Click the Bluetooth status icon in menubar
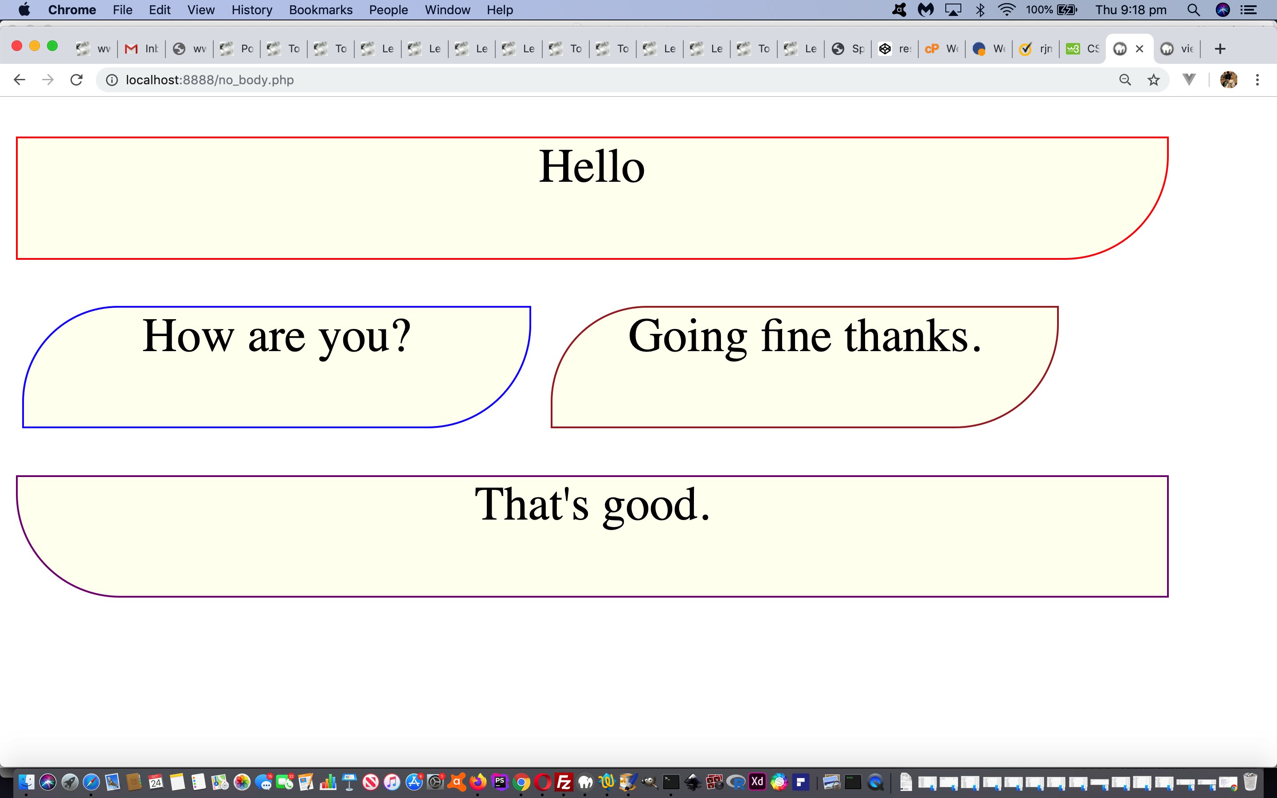 [x=979, y=10]
